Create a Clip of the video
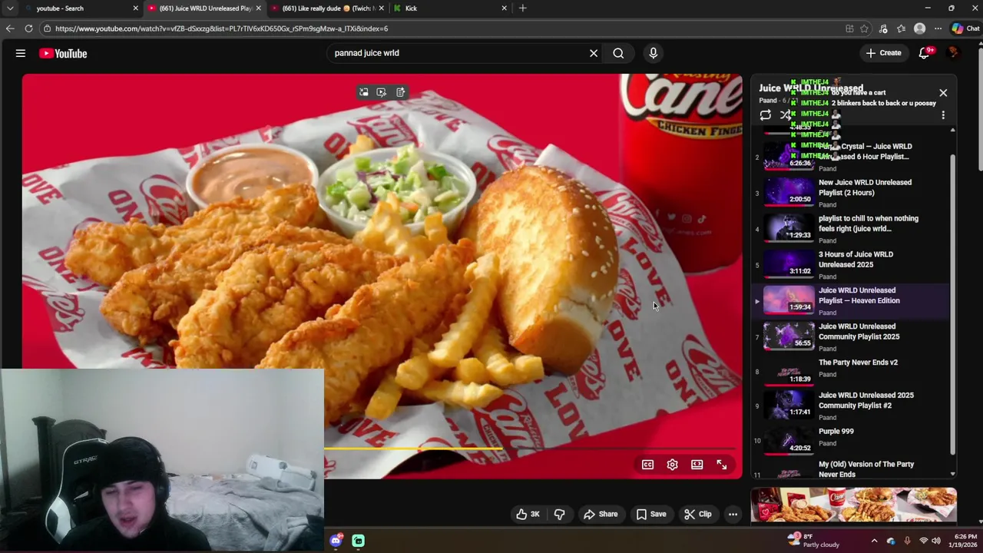This screenshot has width=983, height=553. coord(697,514)
